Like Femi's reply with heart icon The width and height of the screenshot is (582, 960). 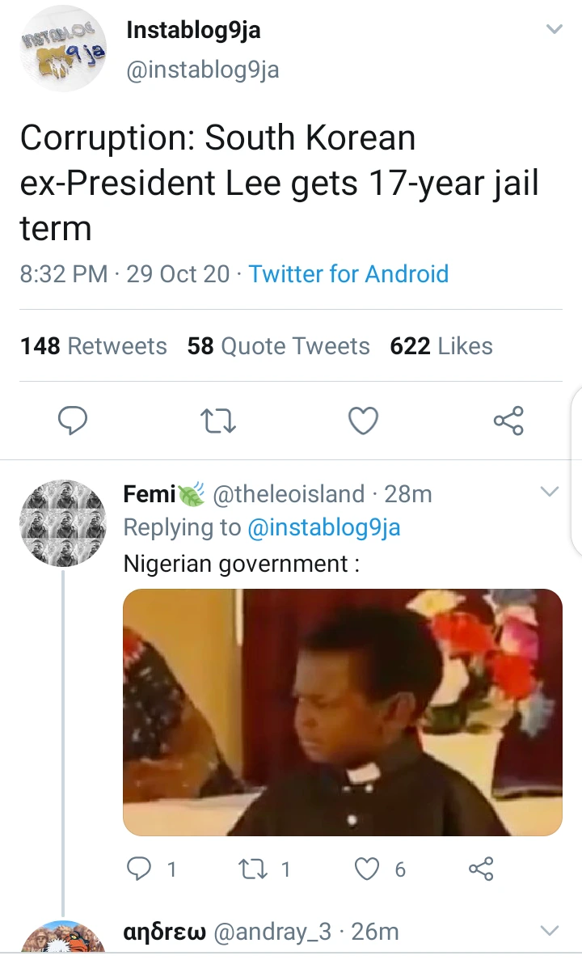point(368,869)
